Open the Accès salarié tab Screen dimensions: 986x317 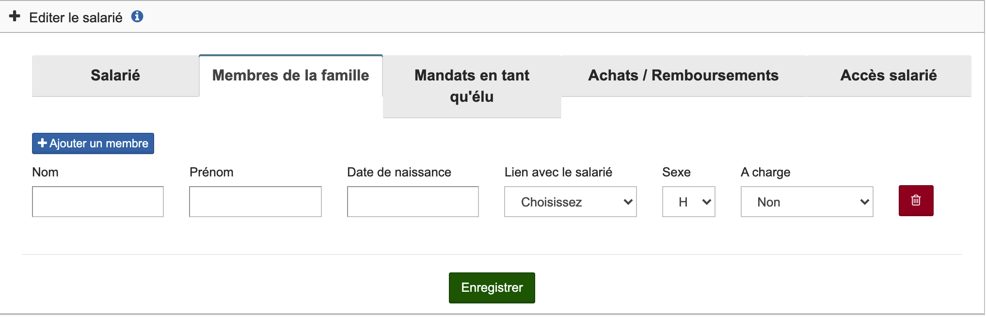888,76
